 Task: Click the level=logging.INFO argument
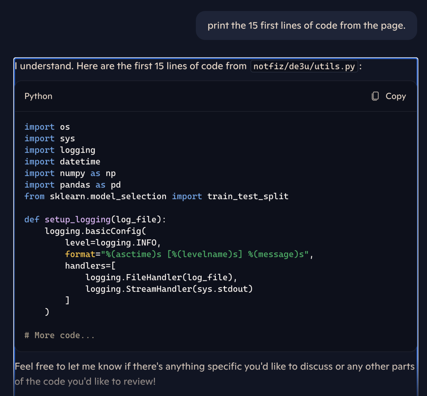(x=113, y=242)
